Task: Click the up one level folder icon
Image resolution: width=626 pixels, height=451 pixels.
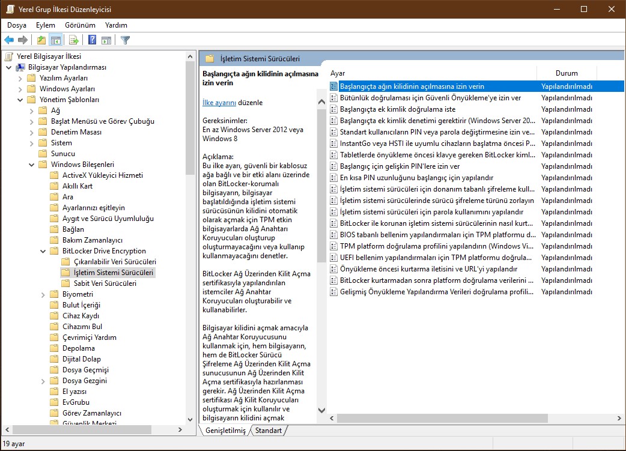Action: coord(41,40)
